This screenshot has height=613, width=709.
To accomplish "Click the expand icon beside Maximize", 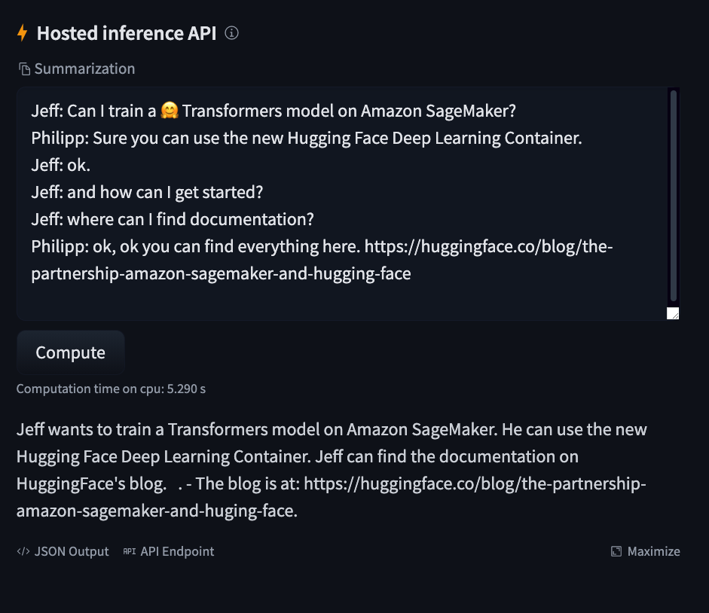I will click(x=616, y=551).
